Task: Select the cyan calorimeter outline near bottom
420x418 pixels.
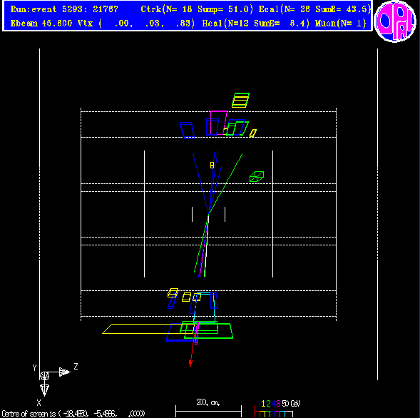Action: coord(205,308)
